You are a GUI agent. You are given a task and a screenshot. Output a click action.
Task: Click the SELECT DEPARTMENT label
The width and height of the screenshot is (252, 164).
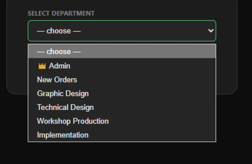(x=61, y=13)
